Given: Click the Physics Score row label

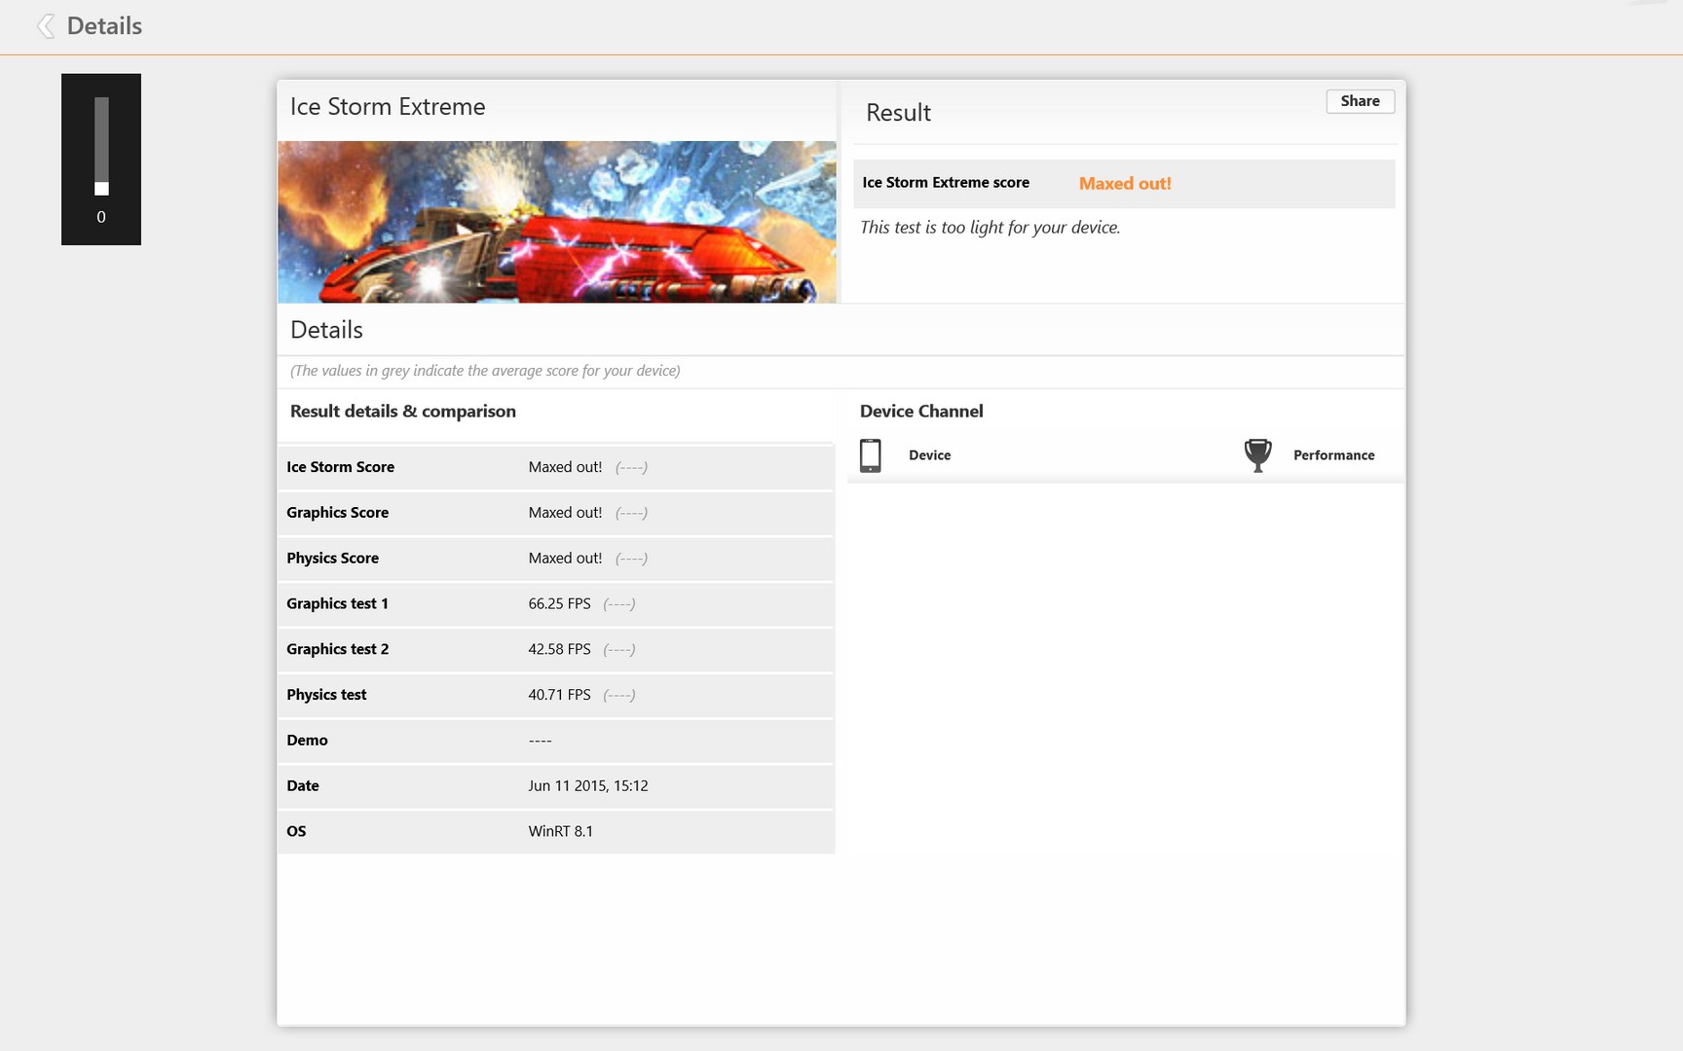Looking at the screenshot, I should coord(332,559).
